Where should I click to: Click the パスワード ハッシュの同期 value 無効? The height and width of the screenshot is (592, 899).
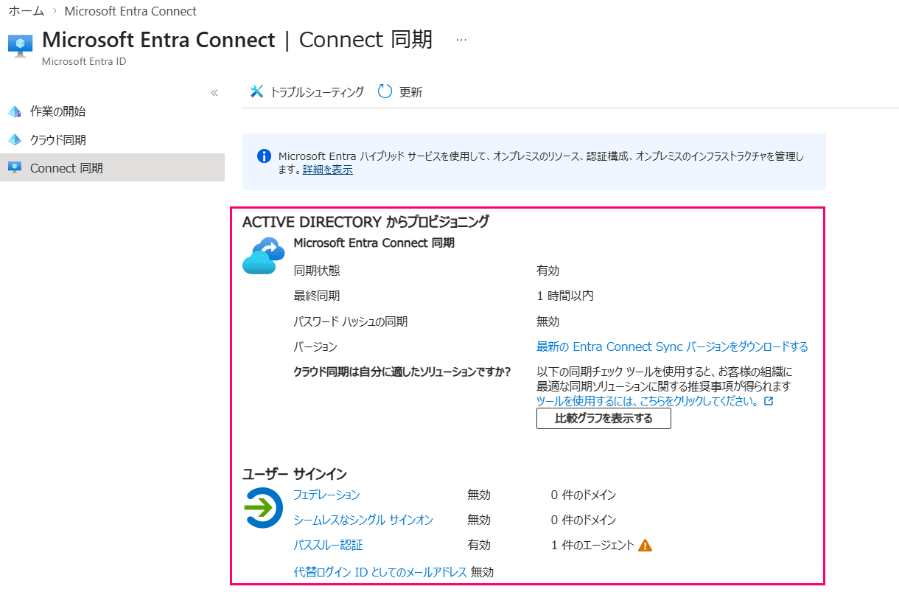tap(548, 321)
